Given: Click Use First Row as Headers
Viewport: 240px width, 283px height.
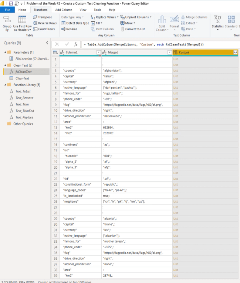Looking at the screenshot, I should click(22, 23).
